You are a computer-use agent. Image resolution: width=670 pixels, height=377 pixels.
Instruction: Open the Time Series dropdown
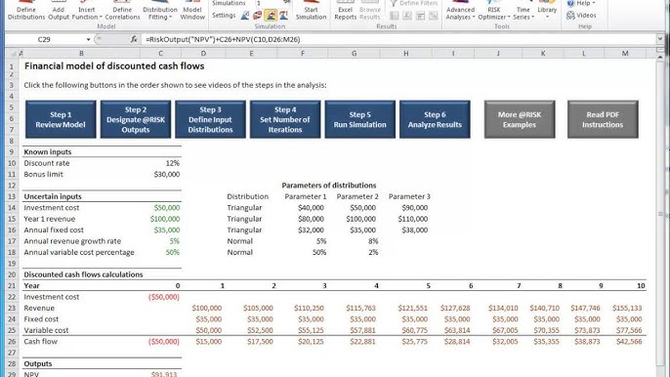[x=523, y=11]
